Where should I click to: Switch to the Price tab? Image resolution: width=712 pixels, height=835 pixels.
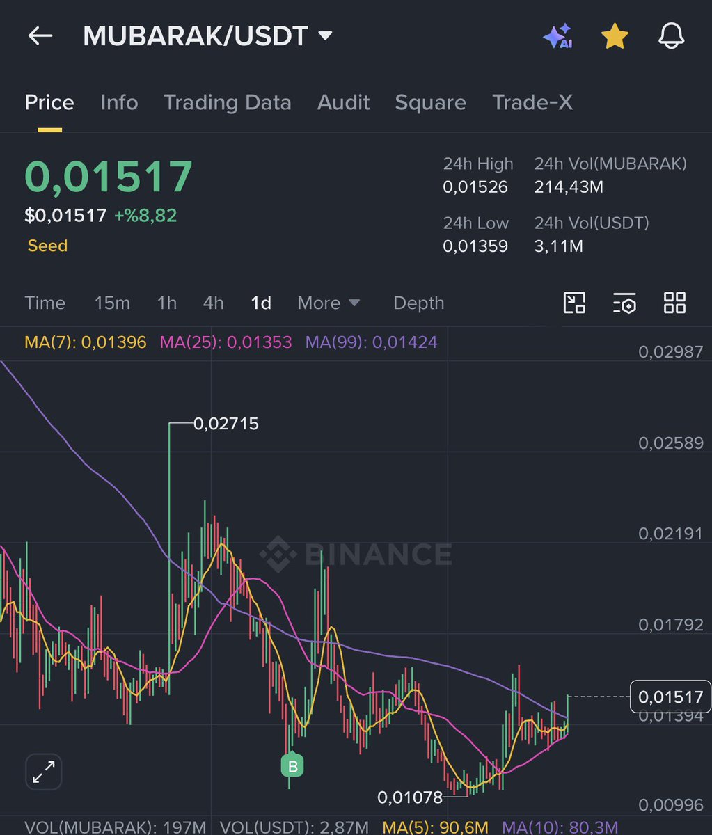pos(49,103)
